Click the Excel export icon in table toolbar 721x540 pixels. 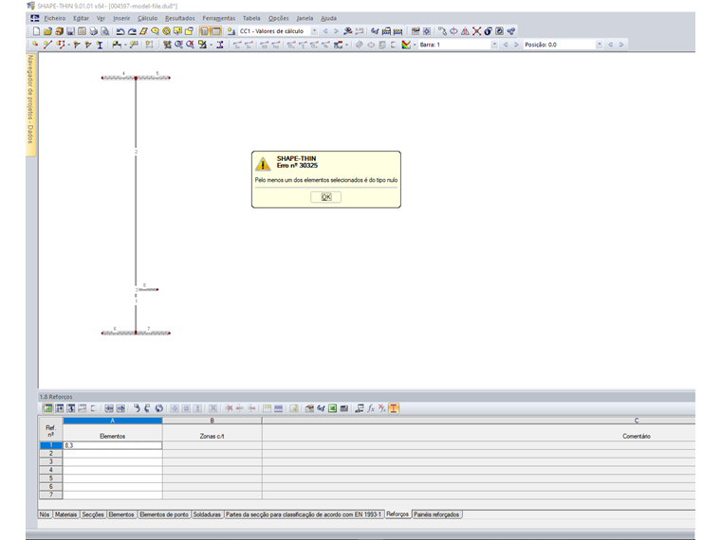point(332,408)
